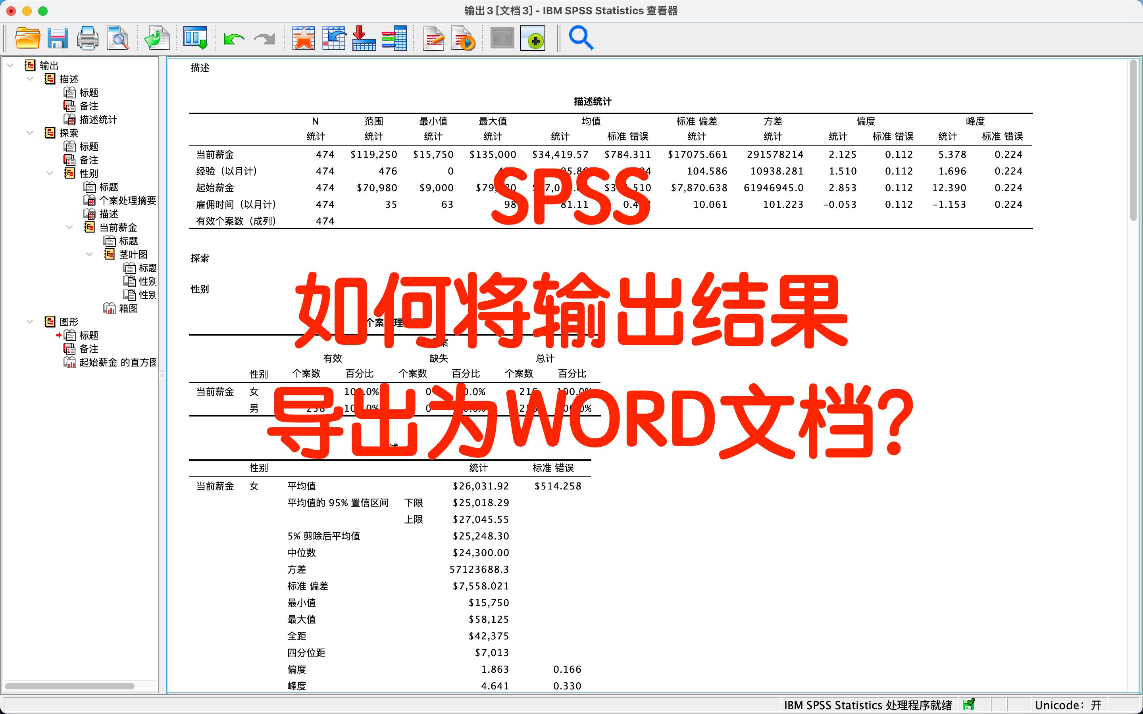Click the 探索 heading in viewer
The height and width of the screenshot is (714, 1143).
point(200,258)
